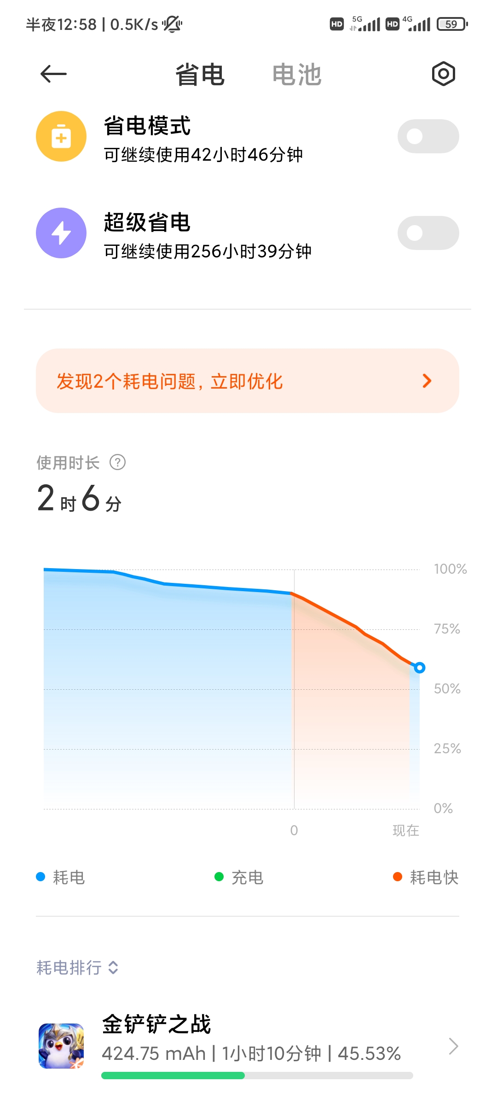
Task: Tap the back arrow icon
Action: coord(53,74)
